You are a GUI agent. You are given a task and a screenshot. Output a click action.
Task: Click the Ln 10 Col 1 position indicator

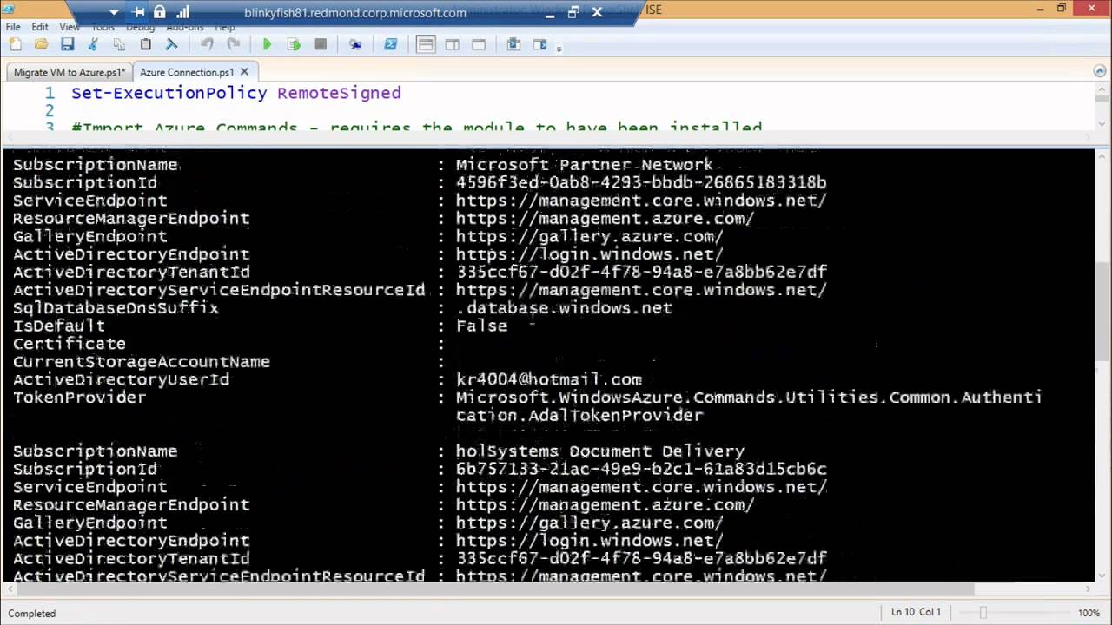tap(916, 612)
